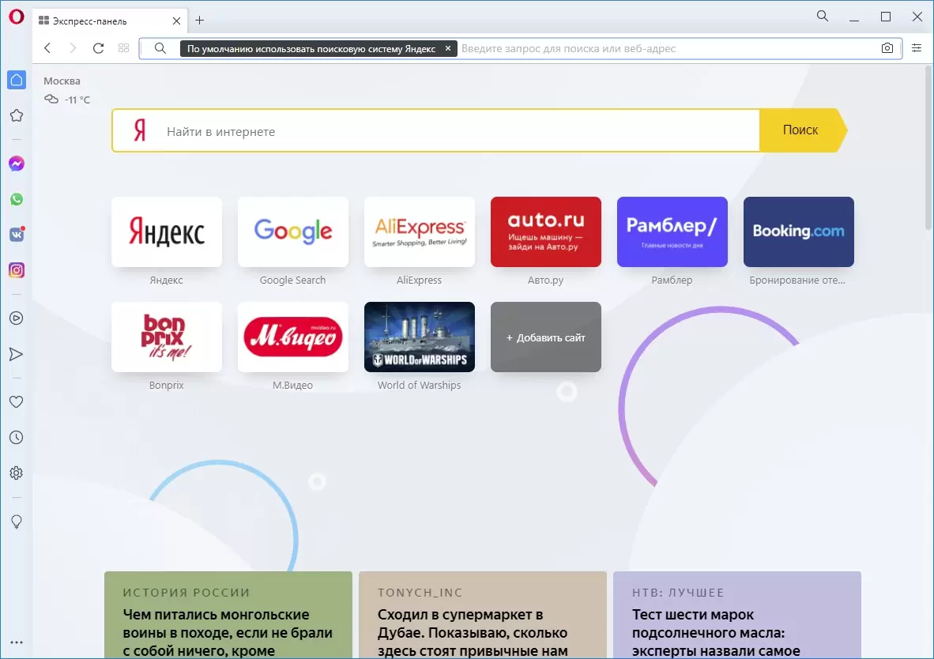Click the vertical page scrollbar

coord(928,150)
